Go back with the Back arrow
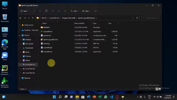177x100 pixels. pos(20,18)
